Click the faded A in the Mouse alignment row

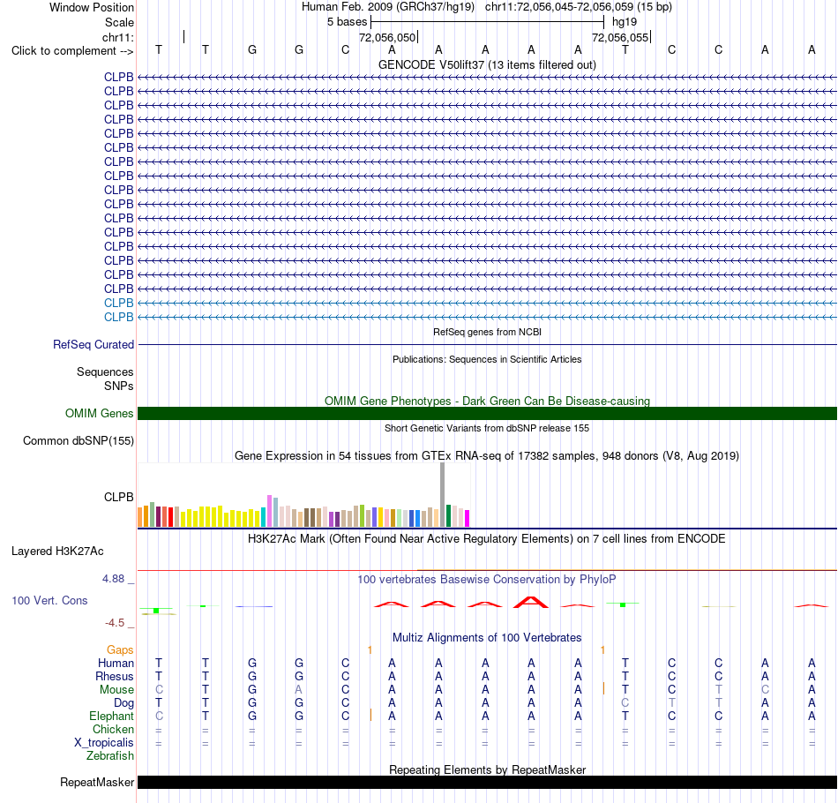pos(298,690)
